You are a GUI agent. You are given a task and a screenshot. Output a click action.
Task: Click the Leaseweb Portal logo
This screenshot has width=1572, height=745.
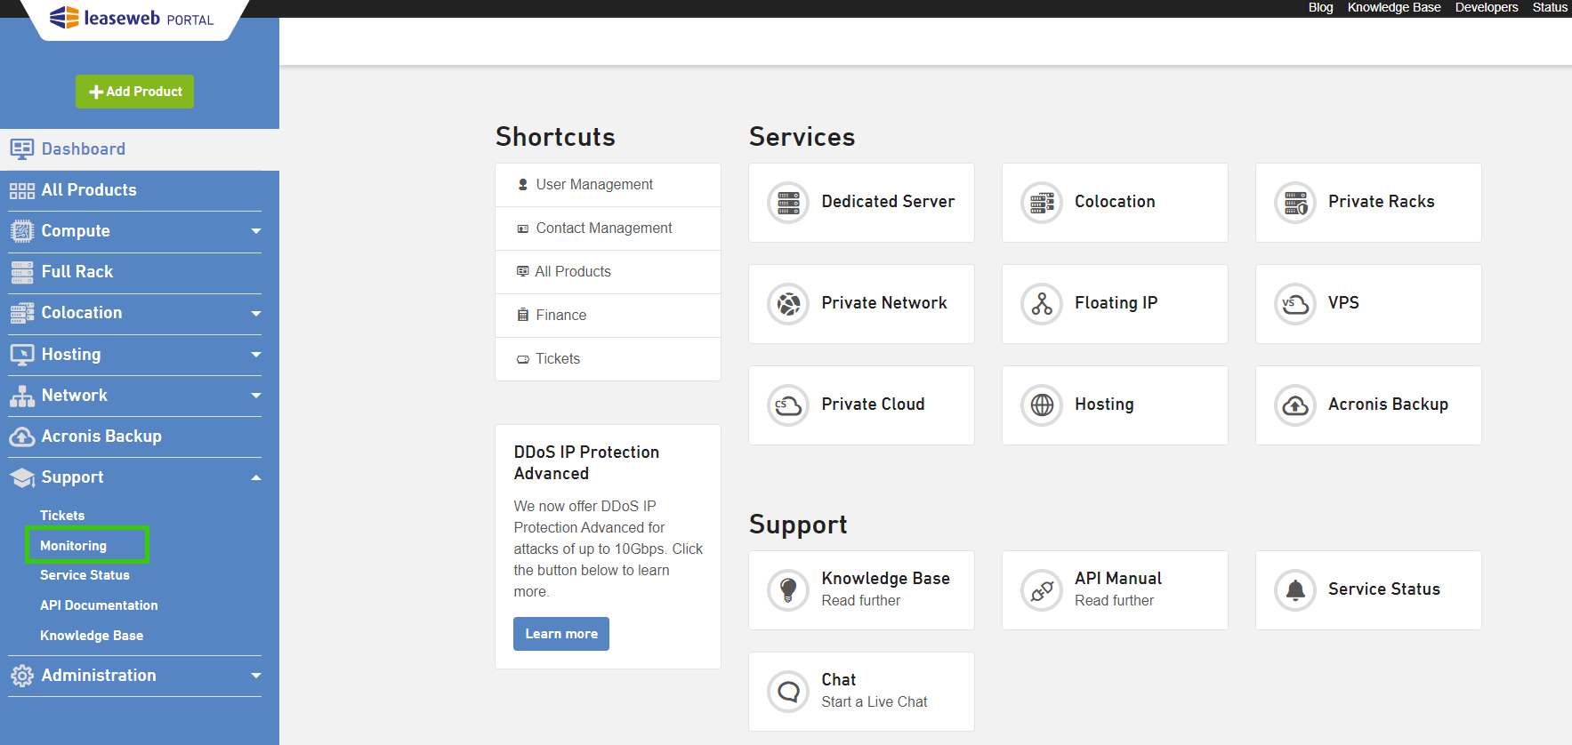point(132,18)
